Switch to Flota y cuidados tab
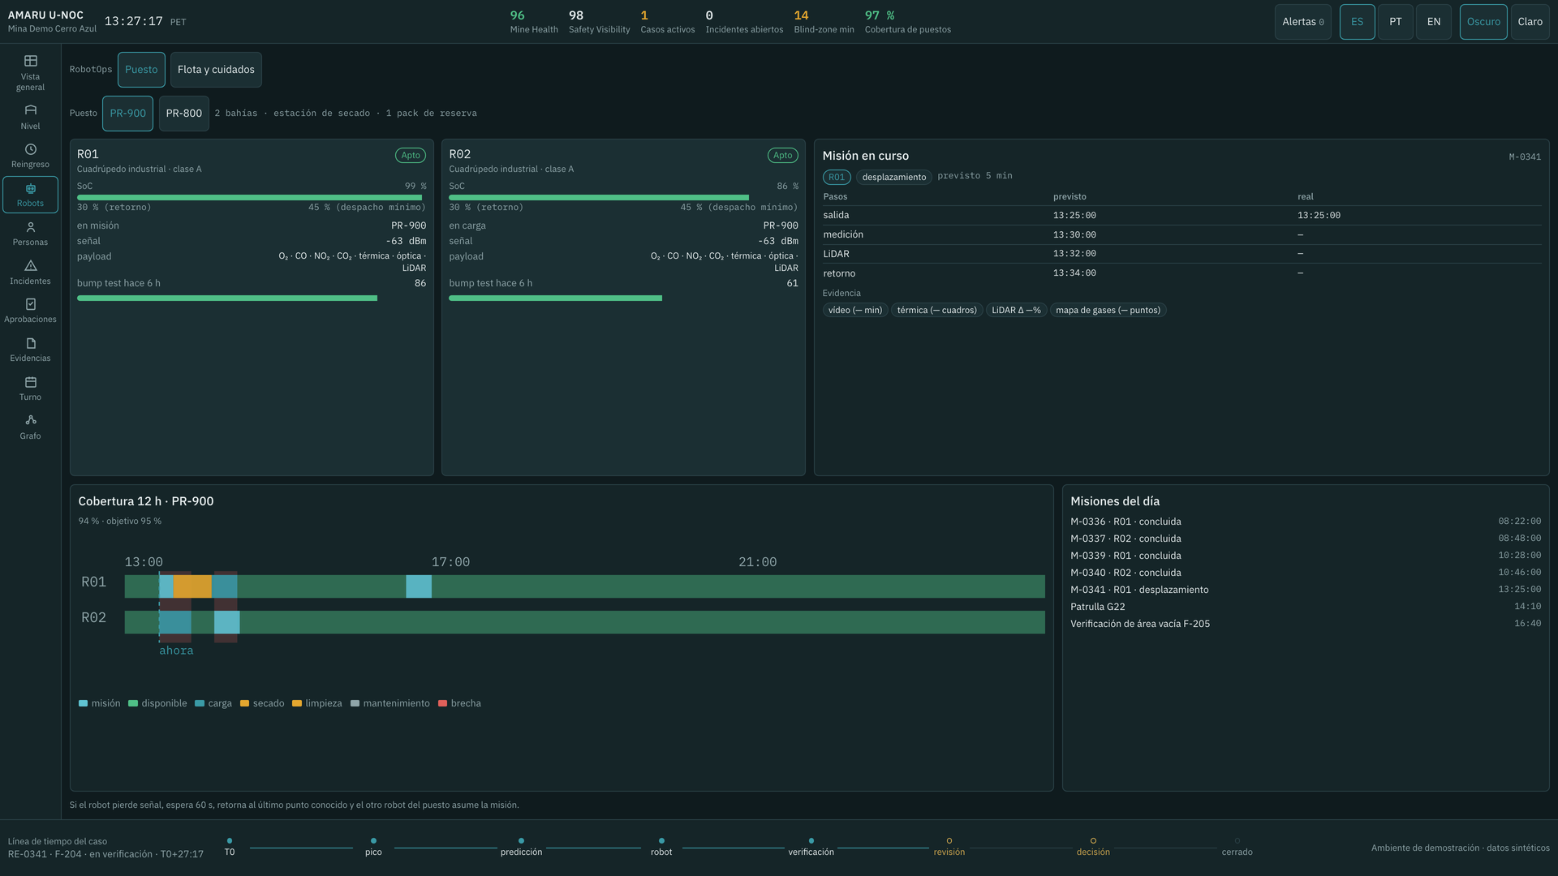The image size is (1558, 876). point(216,70)
